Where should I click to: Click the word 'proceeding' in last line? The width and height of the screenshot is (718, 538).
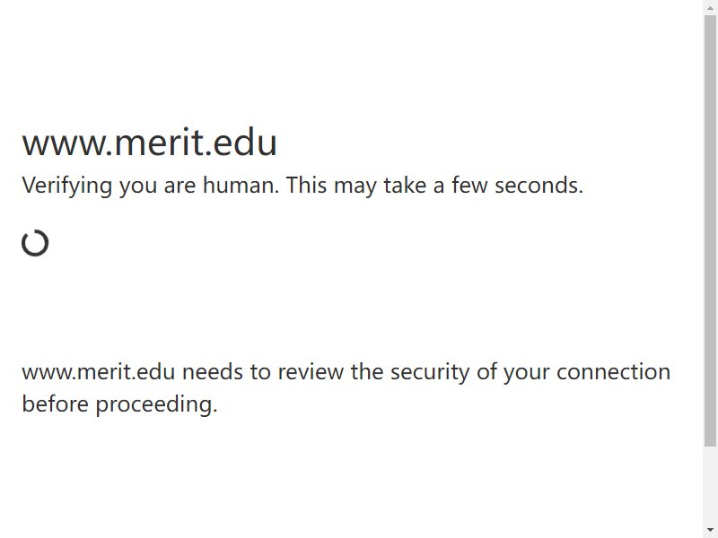coord(156,405)
